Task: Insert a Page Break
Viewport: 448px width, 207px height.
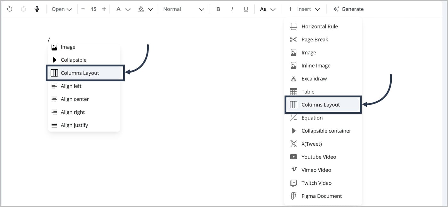Action: tap(323, 40)
